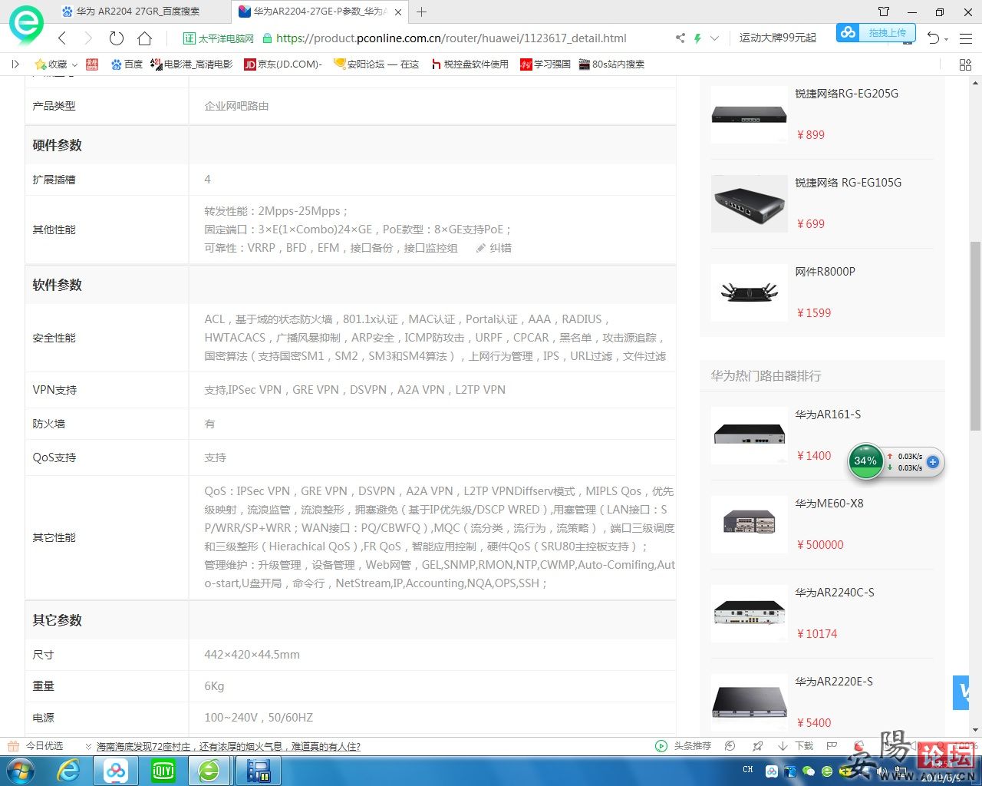Open the 百度 bookmark
Screen dimensions: 982x786
127,64
